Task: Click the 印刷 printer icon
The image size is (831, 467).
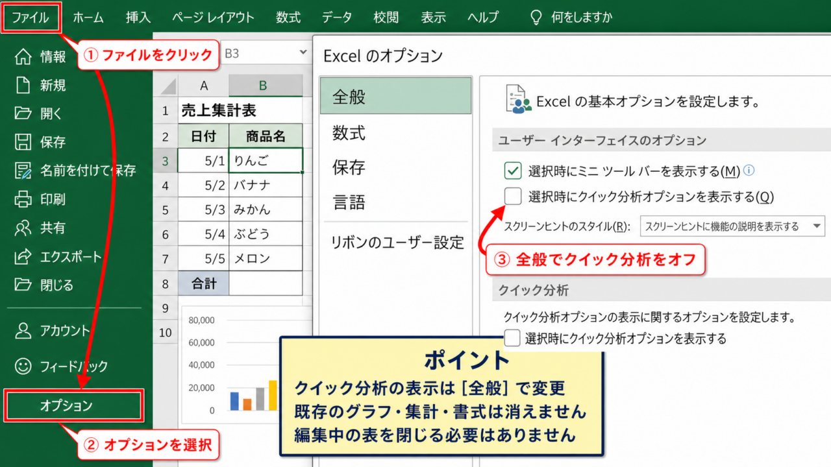Action: 23,199
